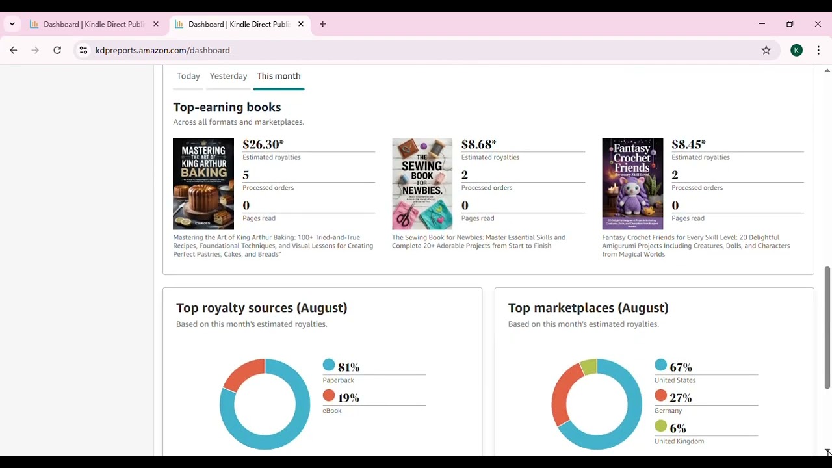Click the green United Kingdom legend dot

(x=661, y=426)
